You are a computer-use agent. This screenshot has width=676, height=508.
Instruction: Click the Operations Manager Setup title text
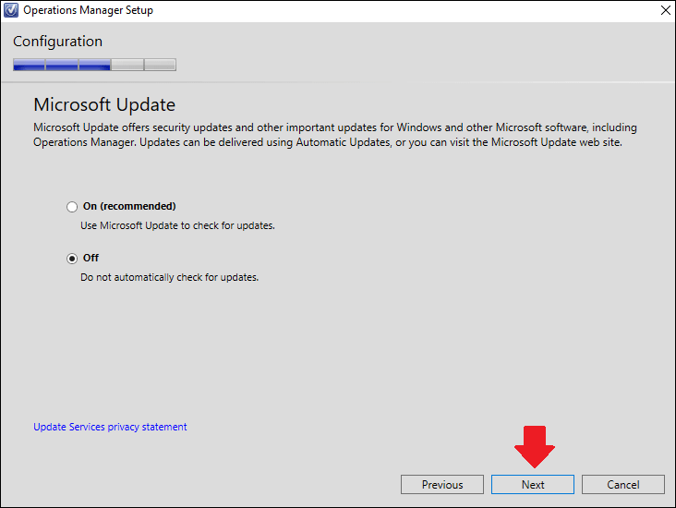pos(88,10)
